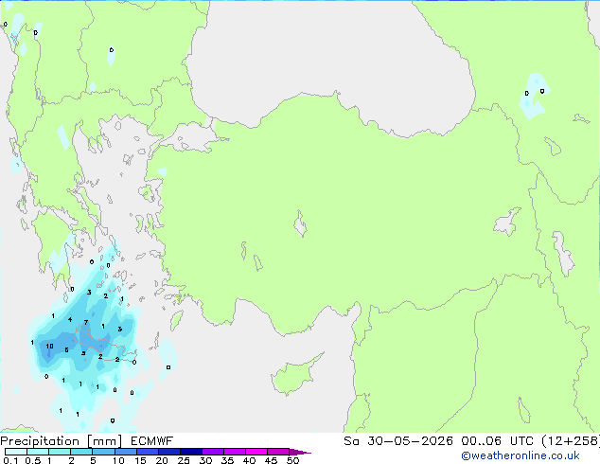Click the legend scale label '0.1'
600x464 pixels.
click(x=10, y=460)
